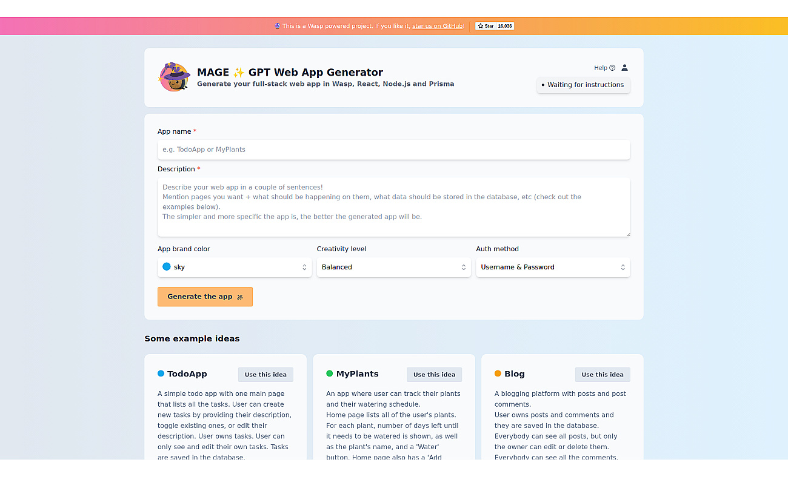
Task: Click the GitHub star count 16,036
Action: [x=505, y=26]
